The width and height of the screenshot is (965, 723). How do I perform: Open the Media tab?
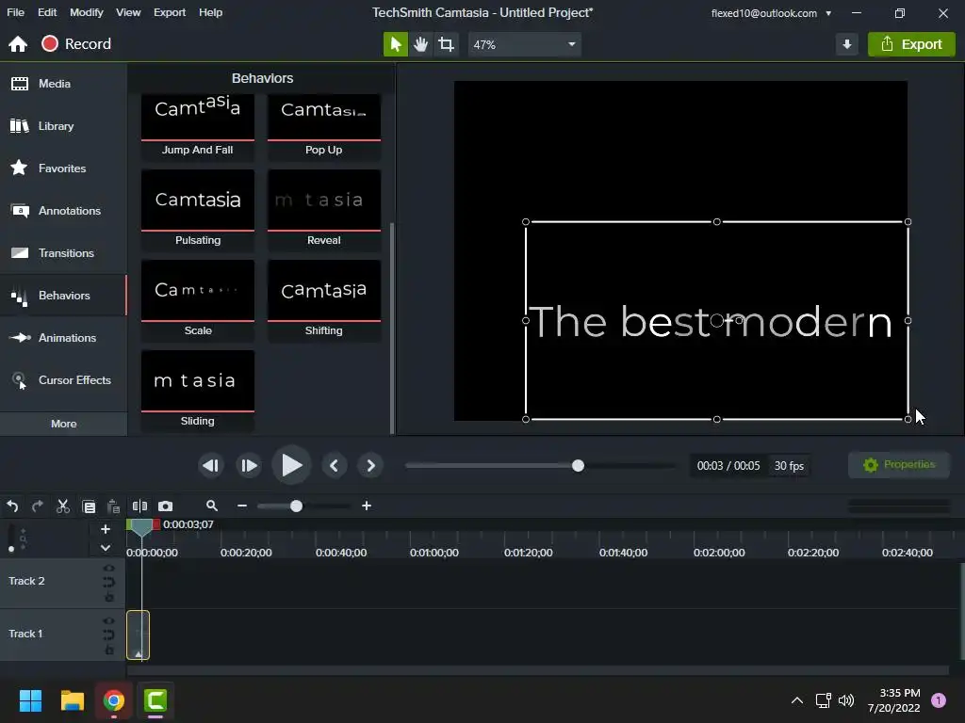(x=63, y=84)
